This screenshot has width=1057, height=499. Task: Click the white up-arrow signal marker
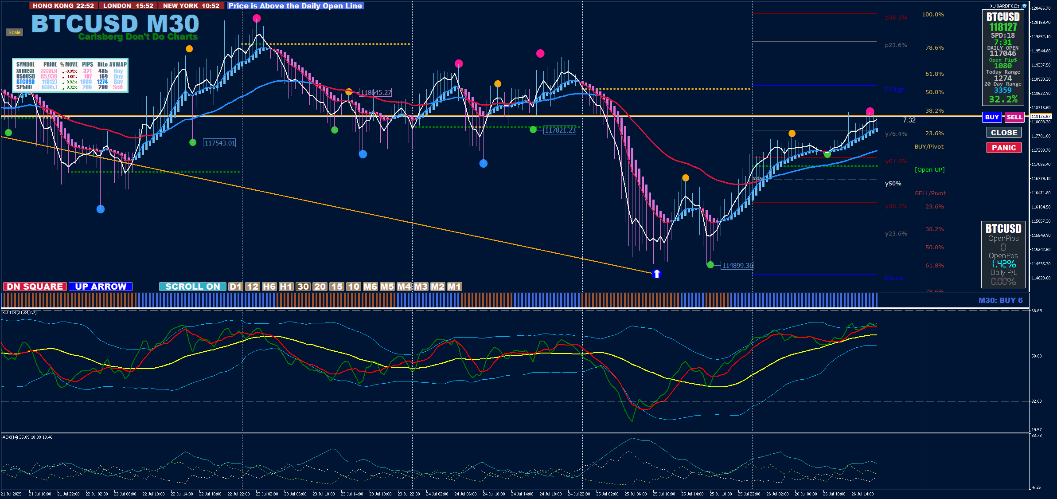tap(657, 274)
